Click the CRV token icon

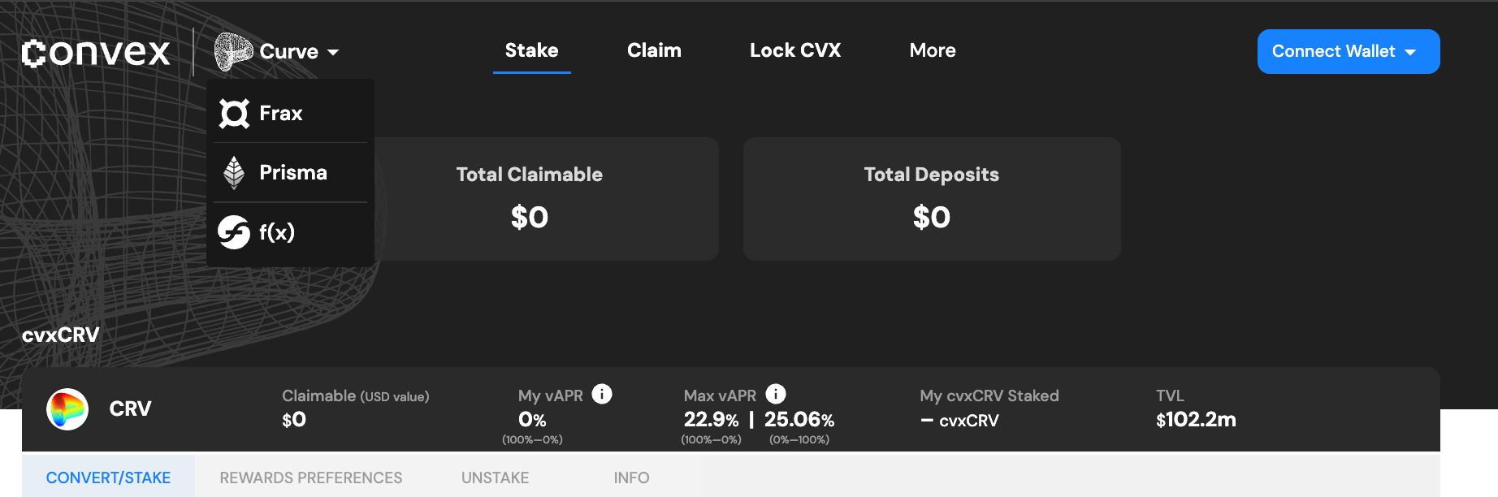pyautogui.click(x=67, y=408)
